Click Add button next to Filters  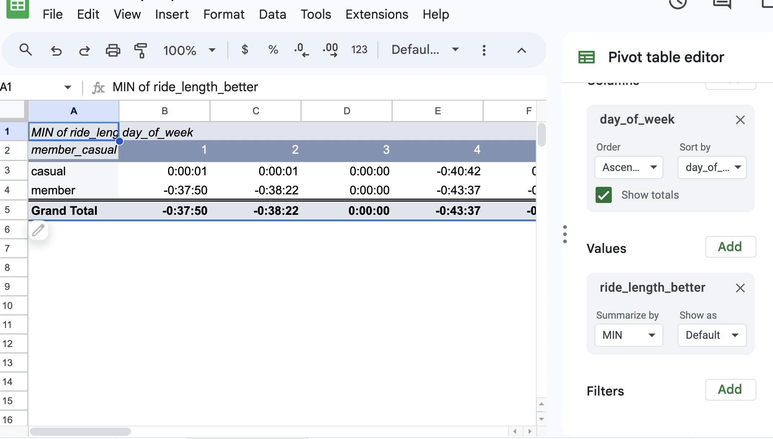[730, 389]
